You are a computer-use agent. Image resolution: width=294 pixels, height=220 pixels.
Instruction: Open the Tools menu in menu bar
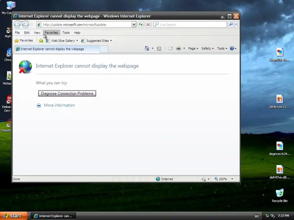click(x=66, y=33)
